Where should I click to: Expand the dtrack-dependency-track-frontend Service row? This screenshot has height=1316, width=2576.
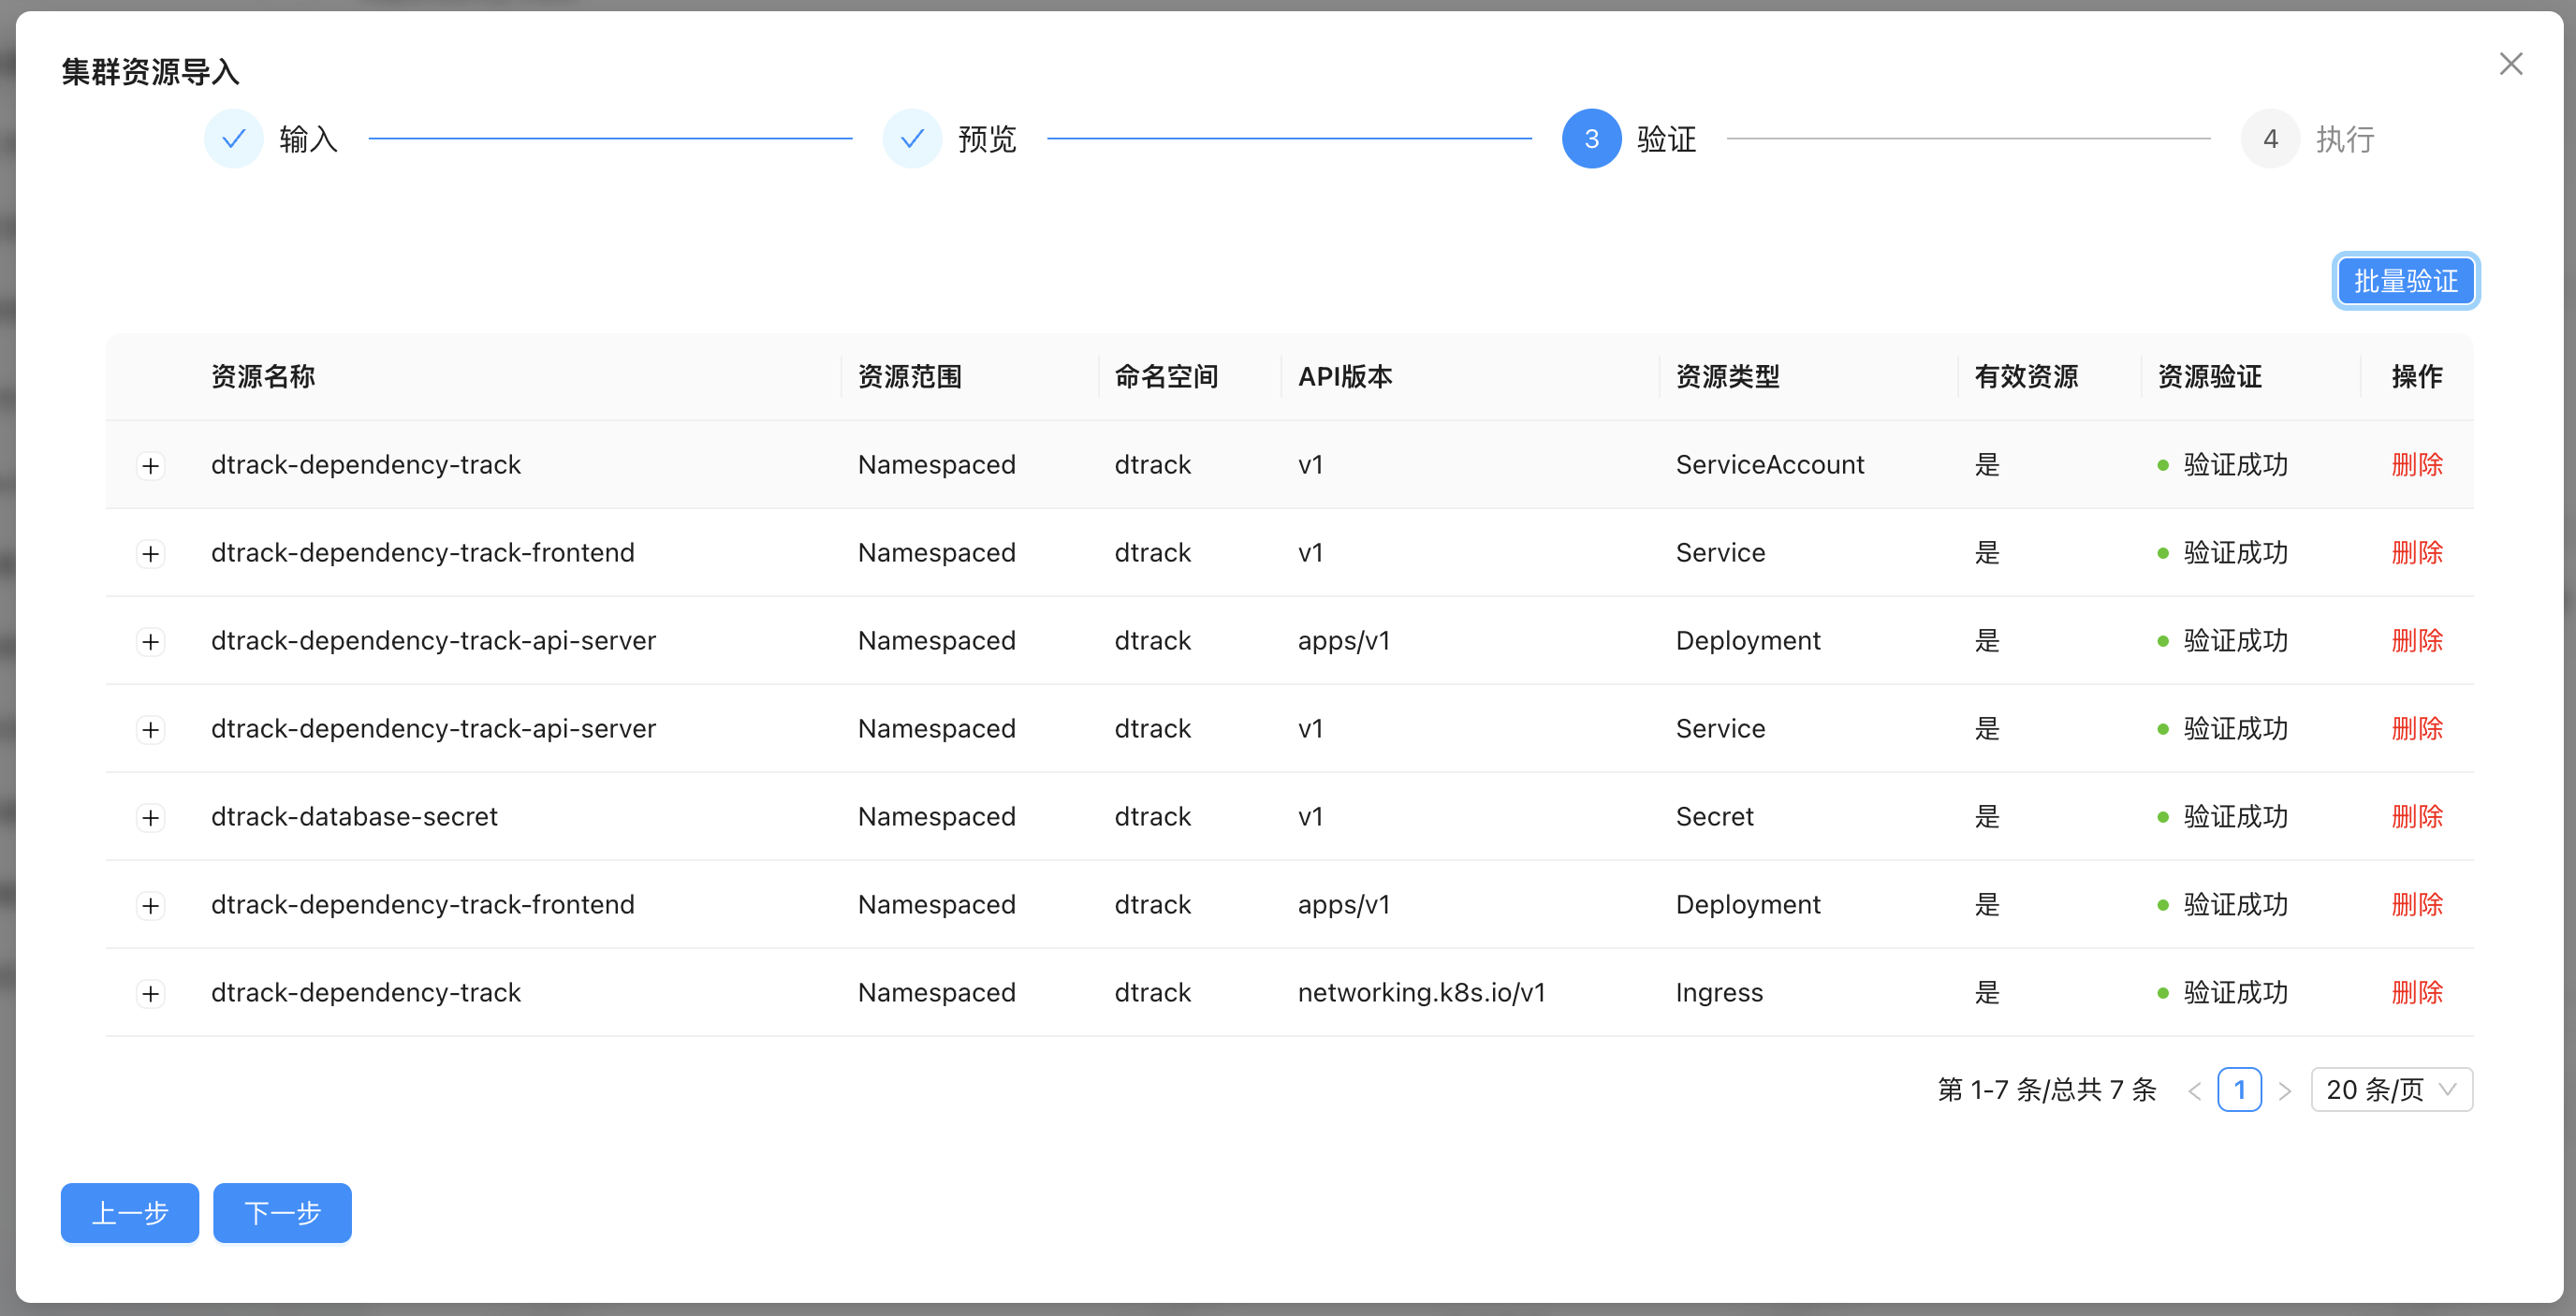pos(150,554)
